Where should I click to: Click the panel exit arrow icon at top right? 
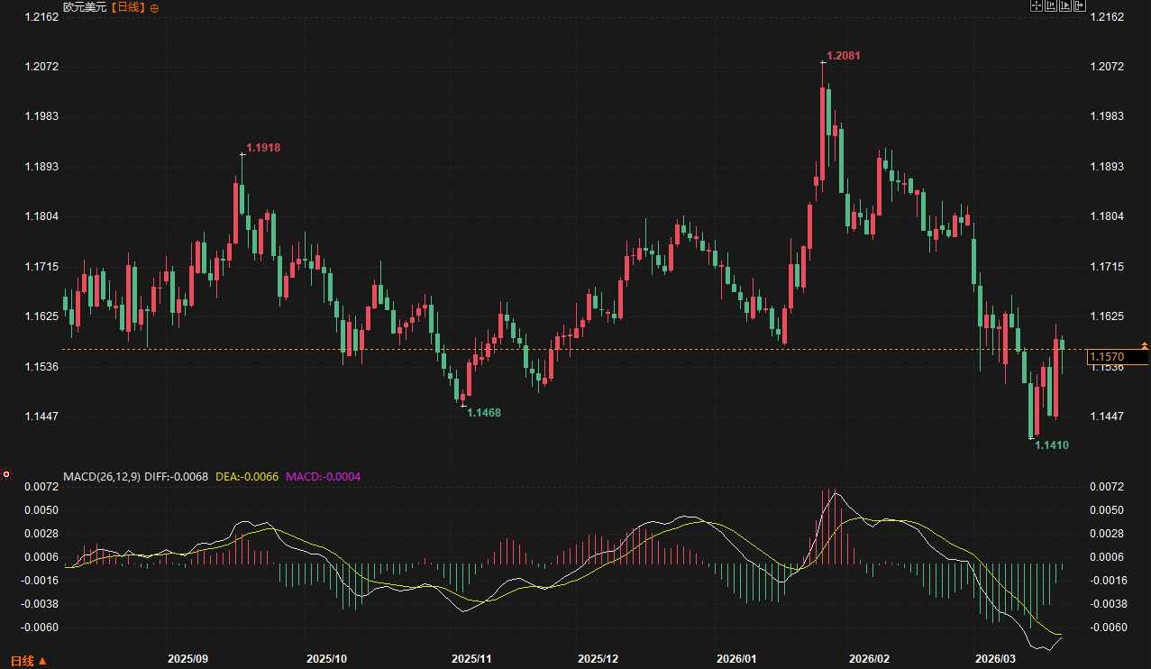coord(1080,5)
